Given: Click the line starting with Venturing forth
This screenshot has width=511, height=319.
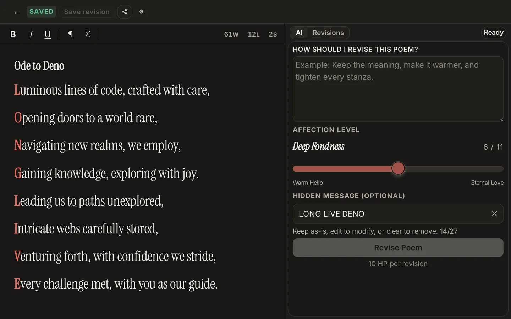Looking at the screenshot, I should [x=115, y=256].
